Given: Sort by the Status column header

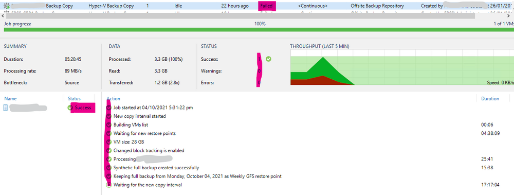Looking at the screenshot, I should tap(74, 99).
